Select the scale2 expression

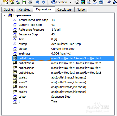coord(23,82)
